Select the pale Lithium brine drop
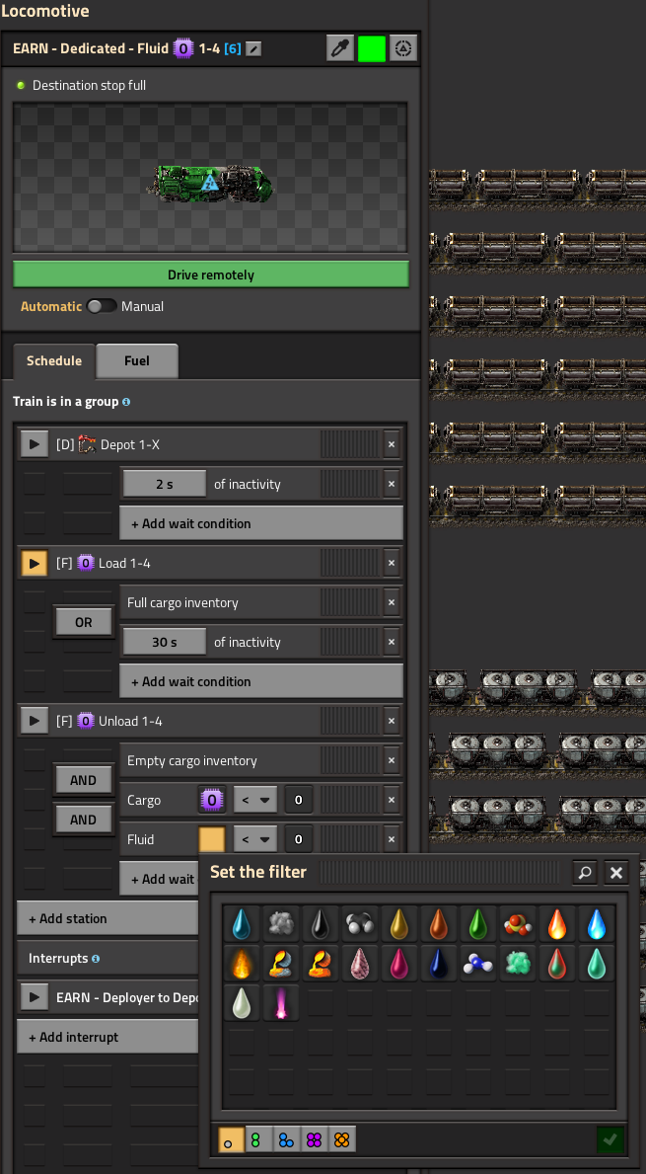646x1174 pixels. [242, 1002]
